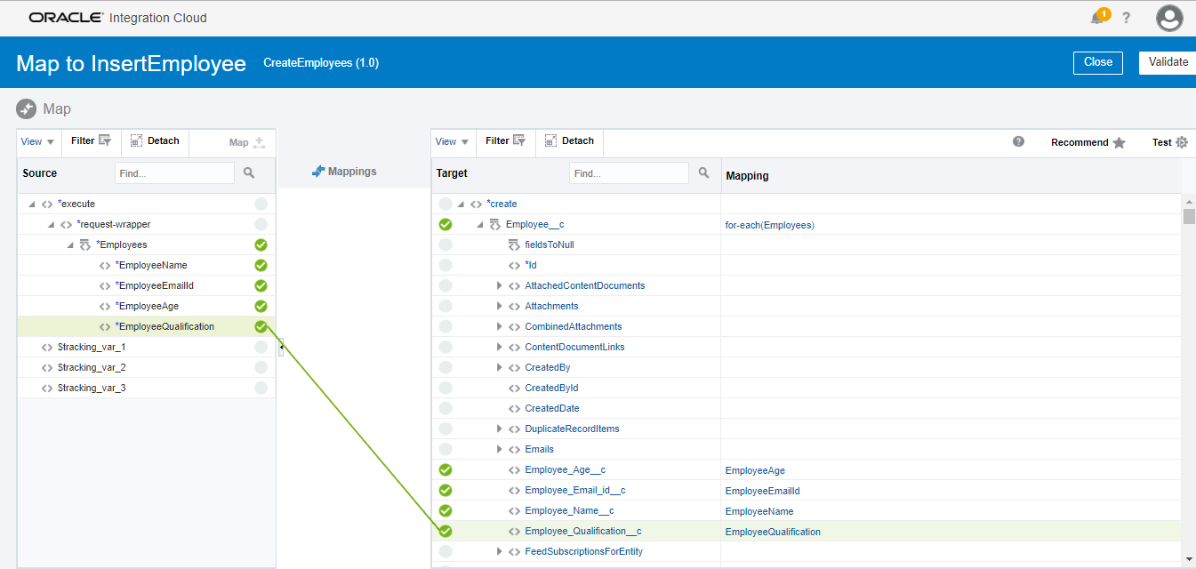Select *EmployeeQualification source element

tap(165, 326)
